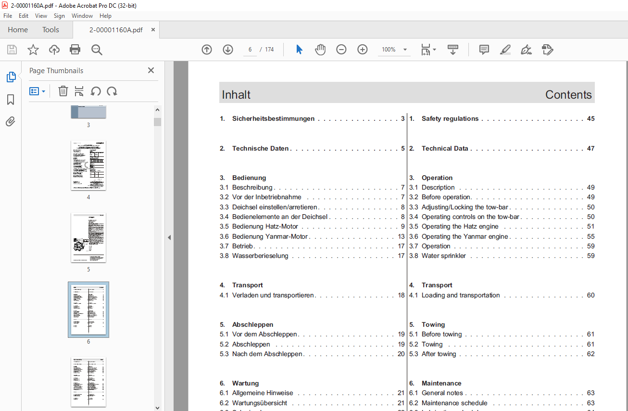Click the extract/print pages thumbnail icon
The height and width of the screenshot is (411, 628).
(79, 91)
